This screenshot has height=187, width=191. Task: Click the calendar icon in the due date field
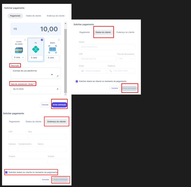coord(57,89)
